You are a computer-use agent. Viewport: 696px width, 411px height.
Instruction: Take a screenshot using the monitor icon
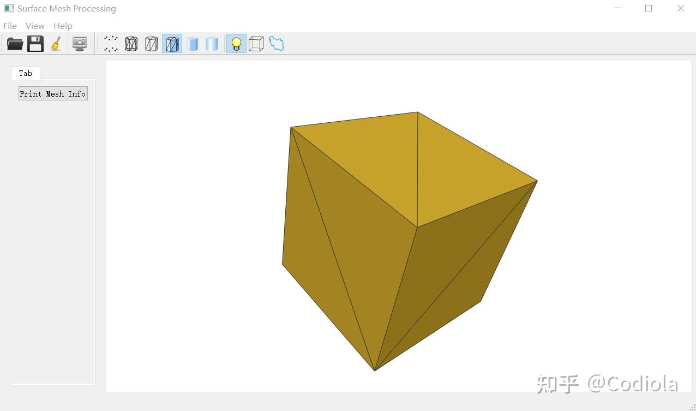click(x=80, y=44)
